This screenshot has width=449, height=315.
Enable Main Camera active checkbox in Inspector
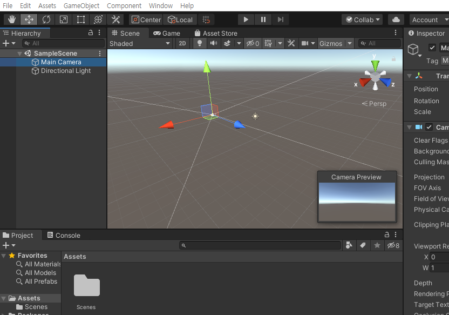click(x=432, y=48)
